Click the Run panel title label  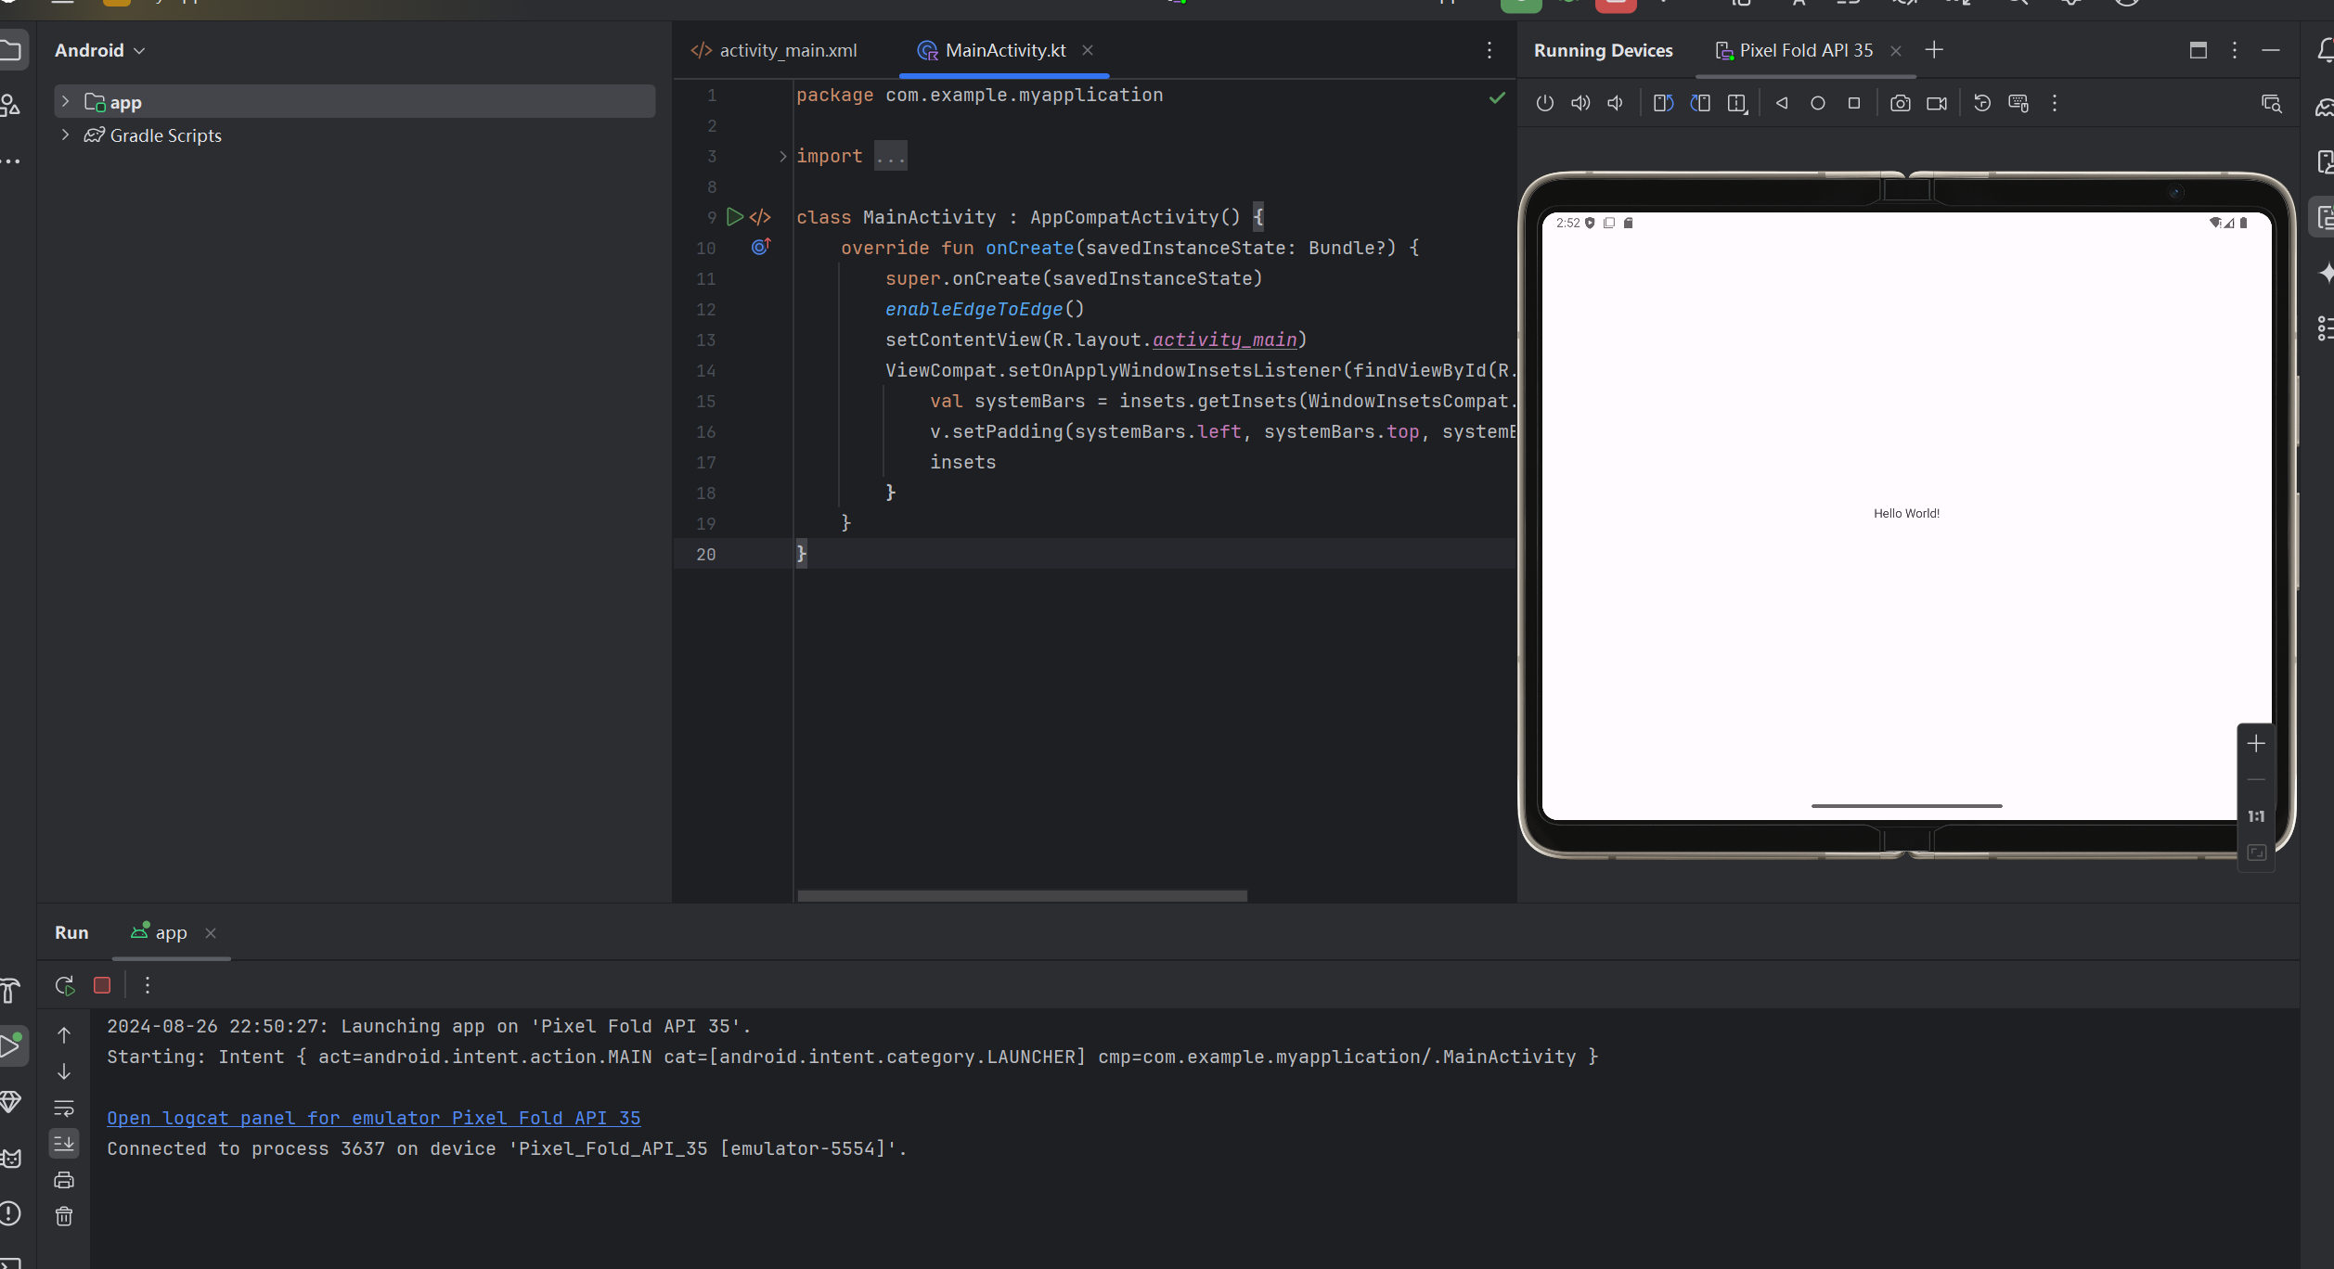pos(71,932)
